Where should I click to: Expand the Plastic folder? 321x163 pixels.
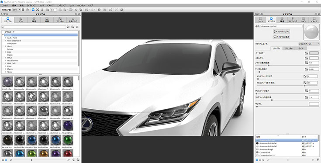(6, 69)
